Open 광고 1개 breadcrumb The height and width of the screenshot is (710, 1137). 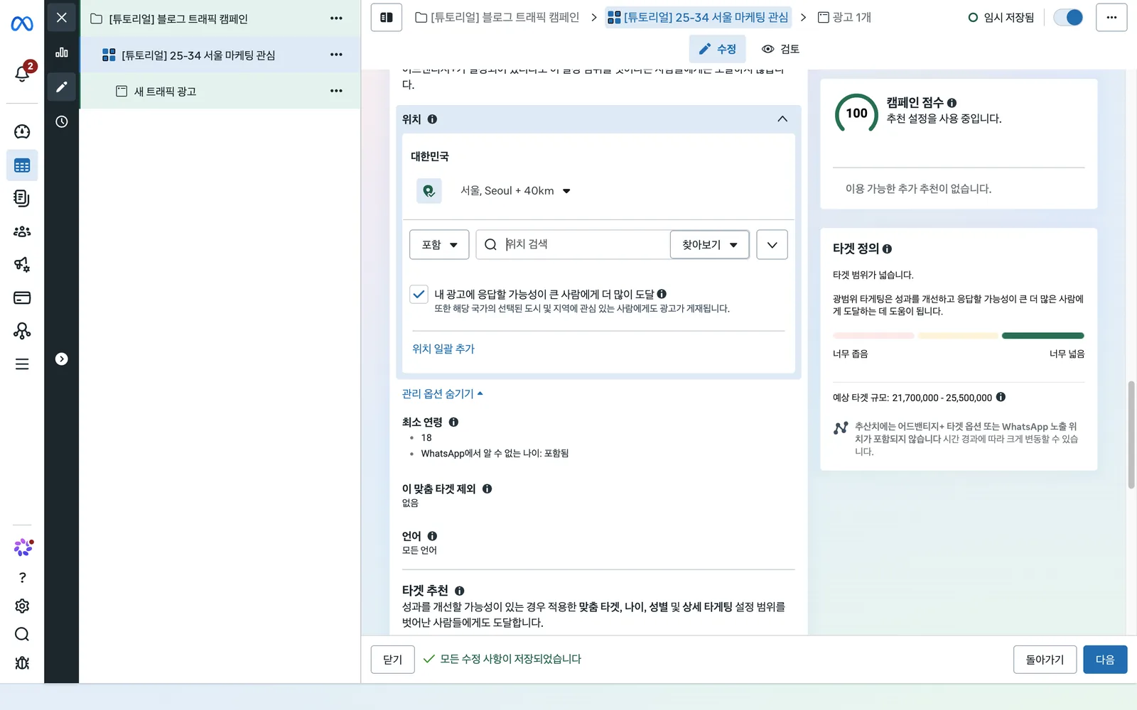844,17
